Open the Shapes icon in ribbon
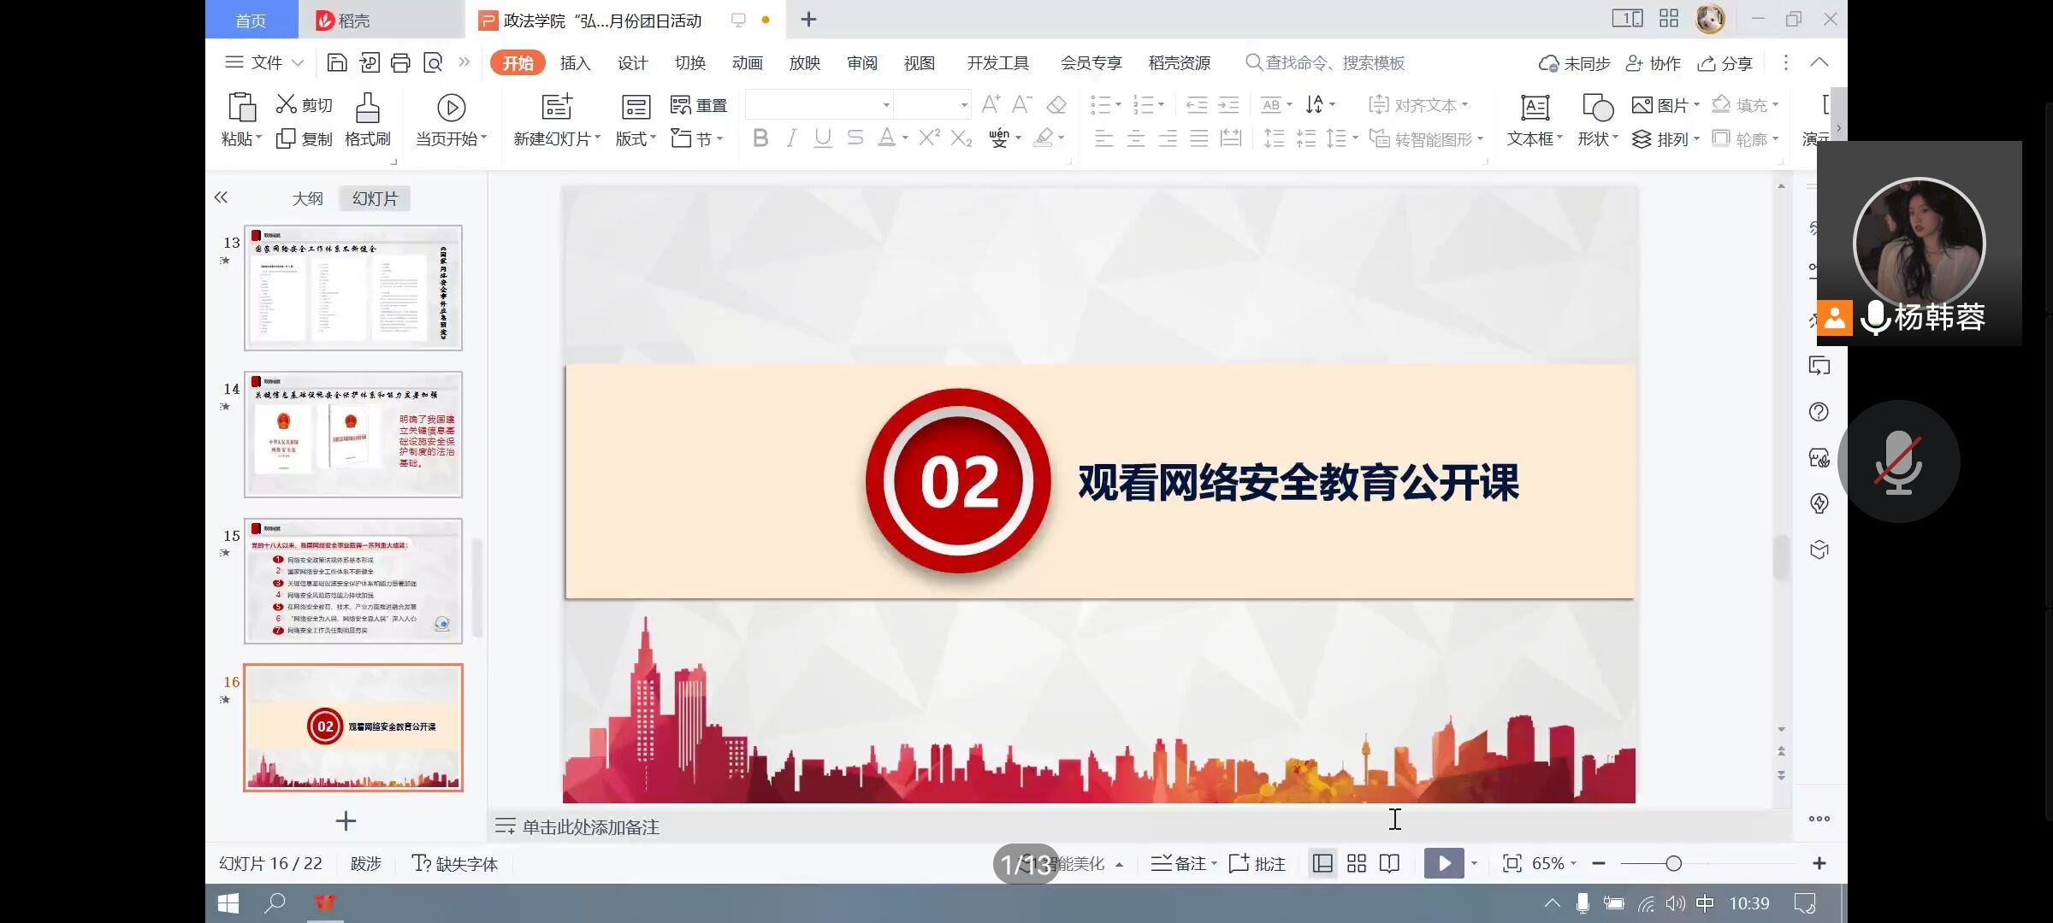 coord(1597,108)
